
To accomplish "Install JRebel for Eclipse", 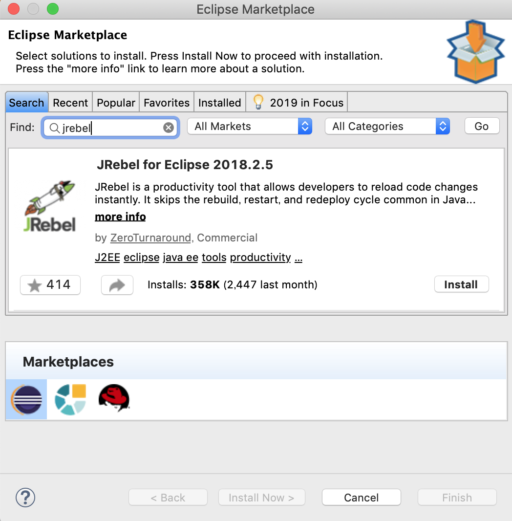I will point(461,284).
